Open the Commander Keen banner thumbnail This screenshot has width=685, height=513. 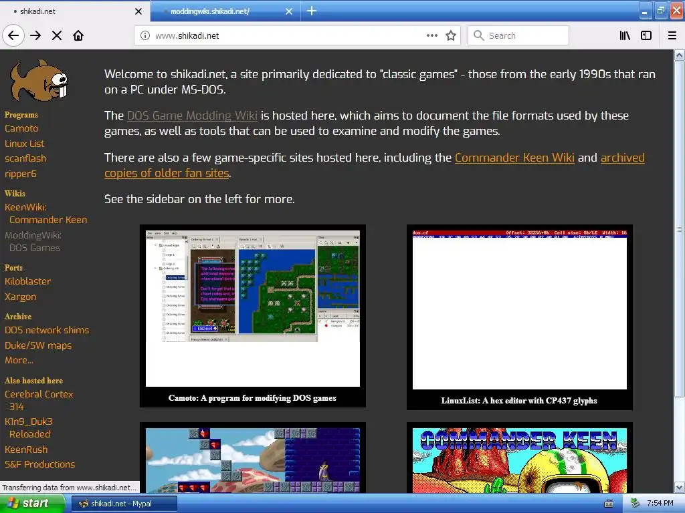[x=519, y=460]
